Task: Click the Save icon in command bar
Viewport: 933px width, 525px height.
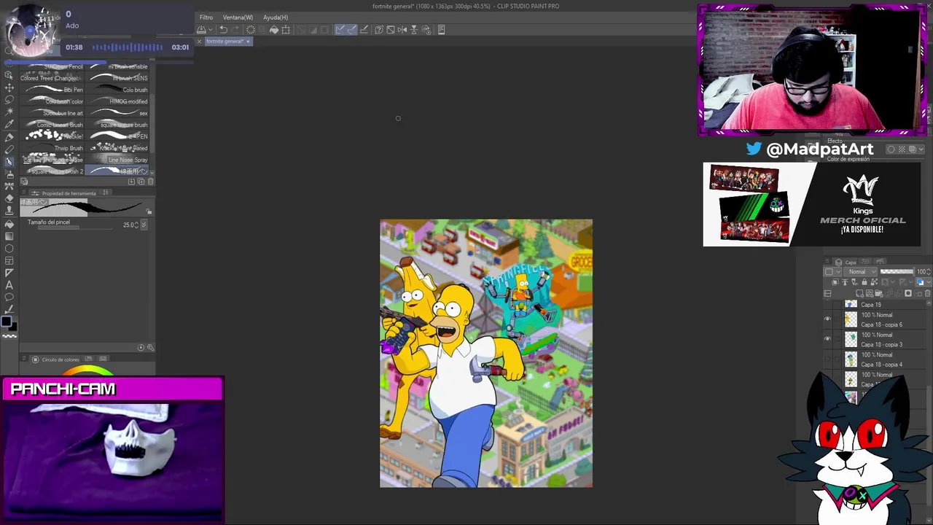Action: pyautogui.click(x=201, y=30)
